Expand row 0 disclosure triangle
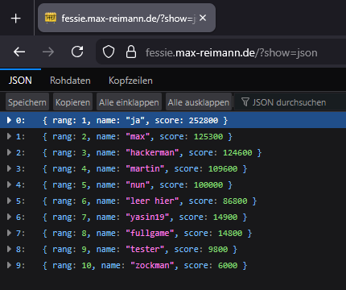 9,120
